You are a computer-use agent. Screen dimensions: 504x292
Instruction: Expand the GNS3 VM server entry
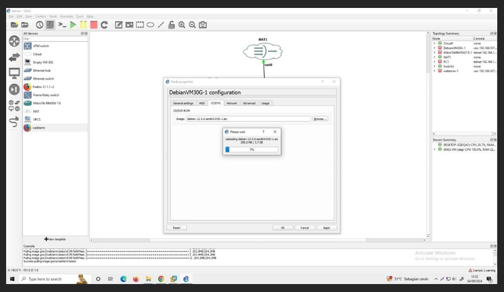[435, 149]
